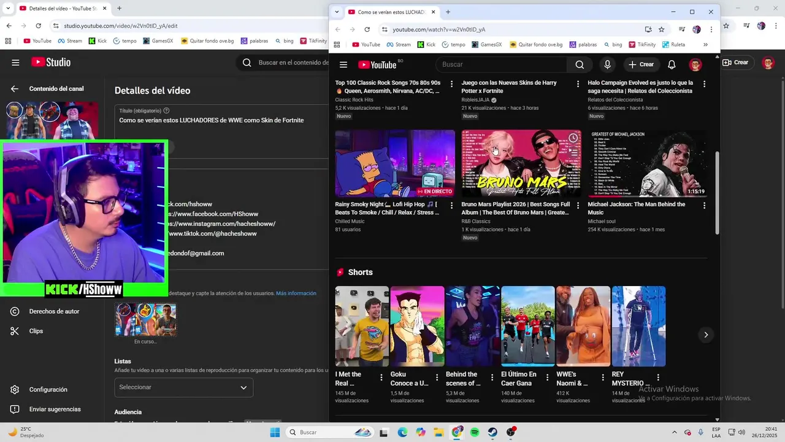
Task: Open the YouTube Studio hamburger menu
Action: tap(15, 63)
